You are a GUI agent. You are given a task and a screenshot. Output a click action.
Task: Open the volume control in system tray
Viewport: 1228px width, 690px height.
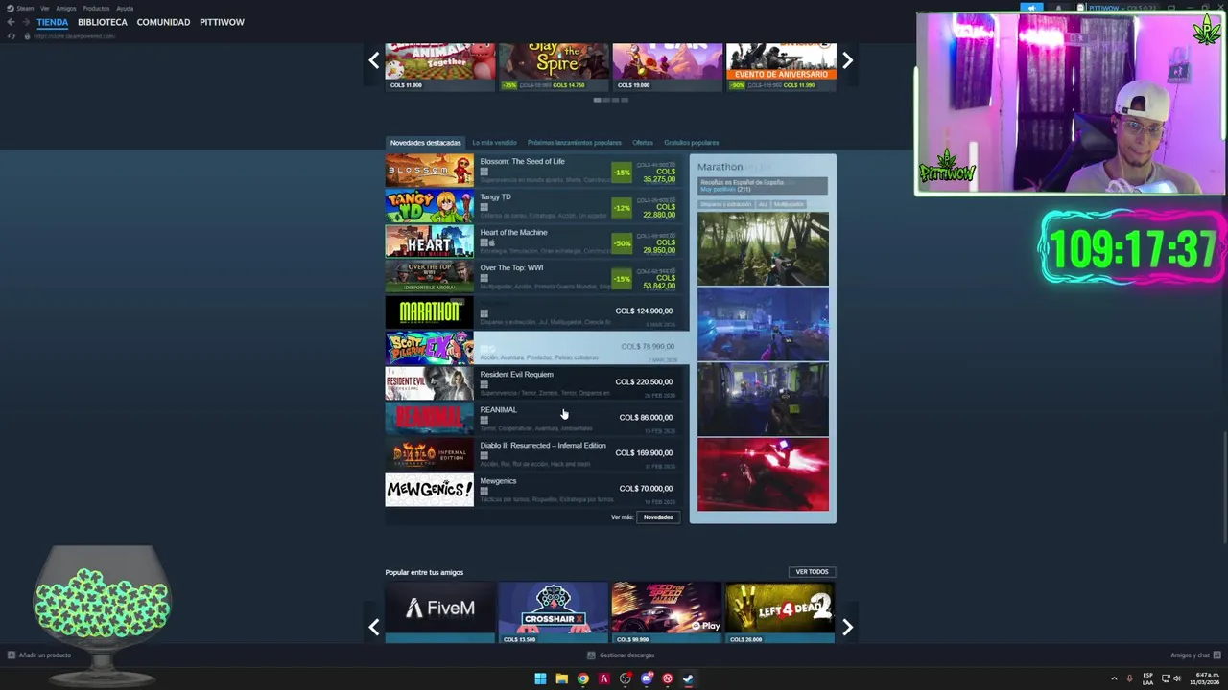click(1177, 678)
